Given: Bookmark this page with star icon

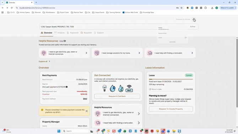Looking at the screenshot, I should coord(182,8).
